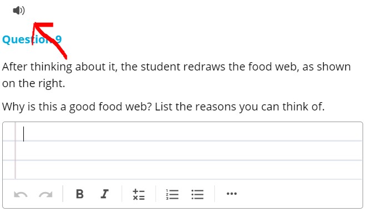Click 'List the reasons you can think of.'

click(x=240, y=107)
